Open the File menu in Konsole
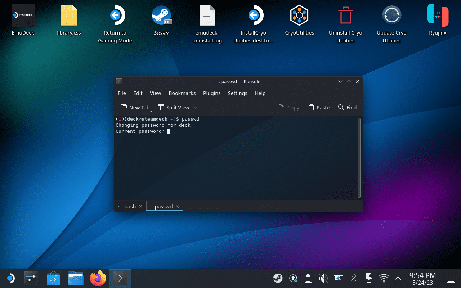 pos(122,93)
